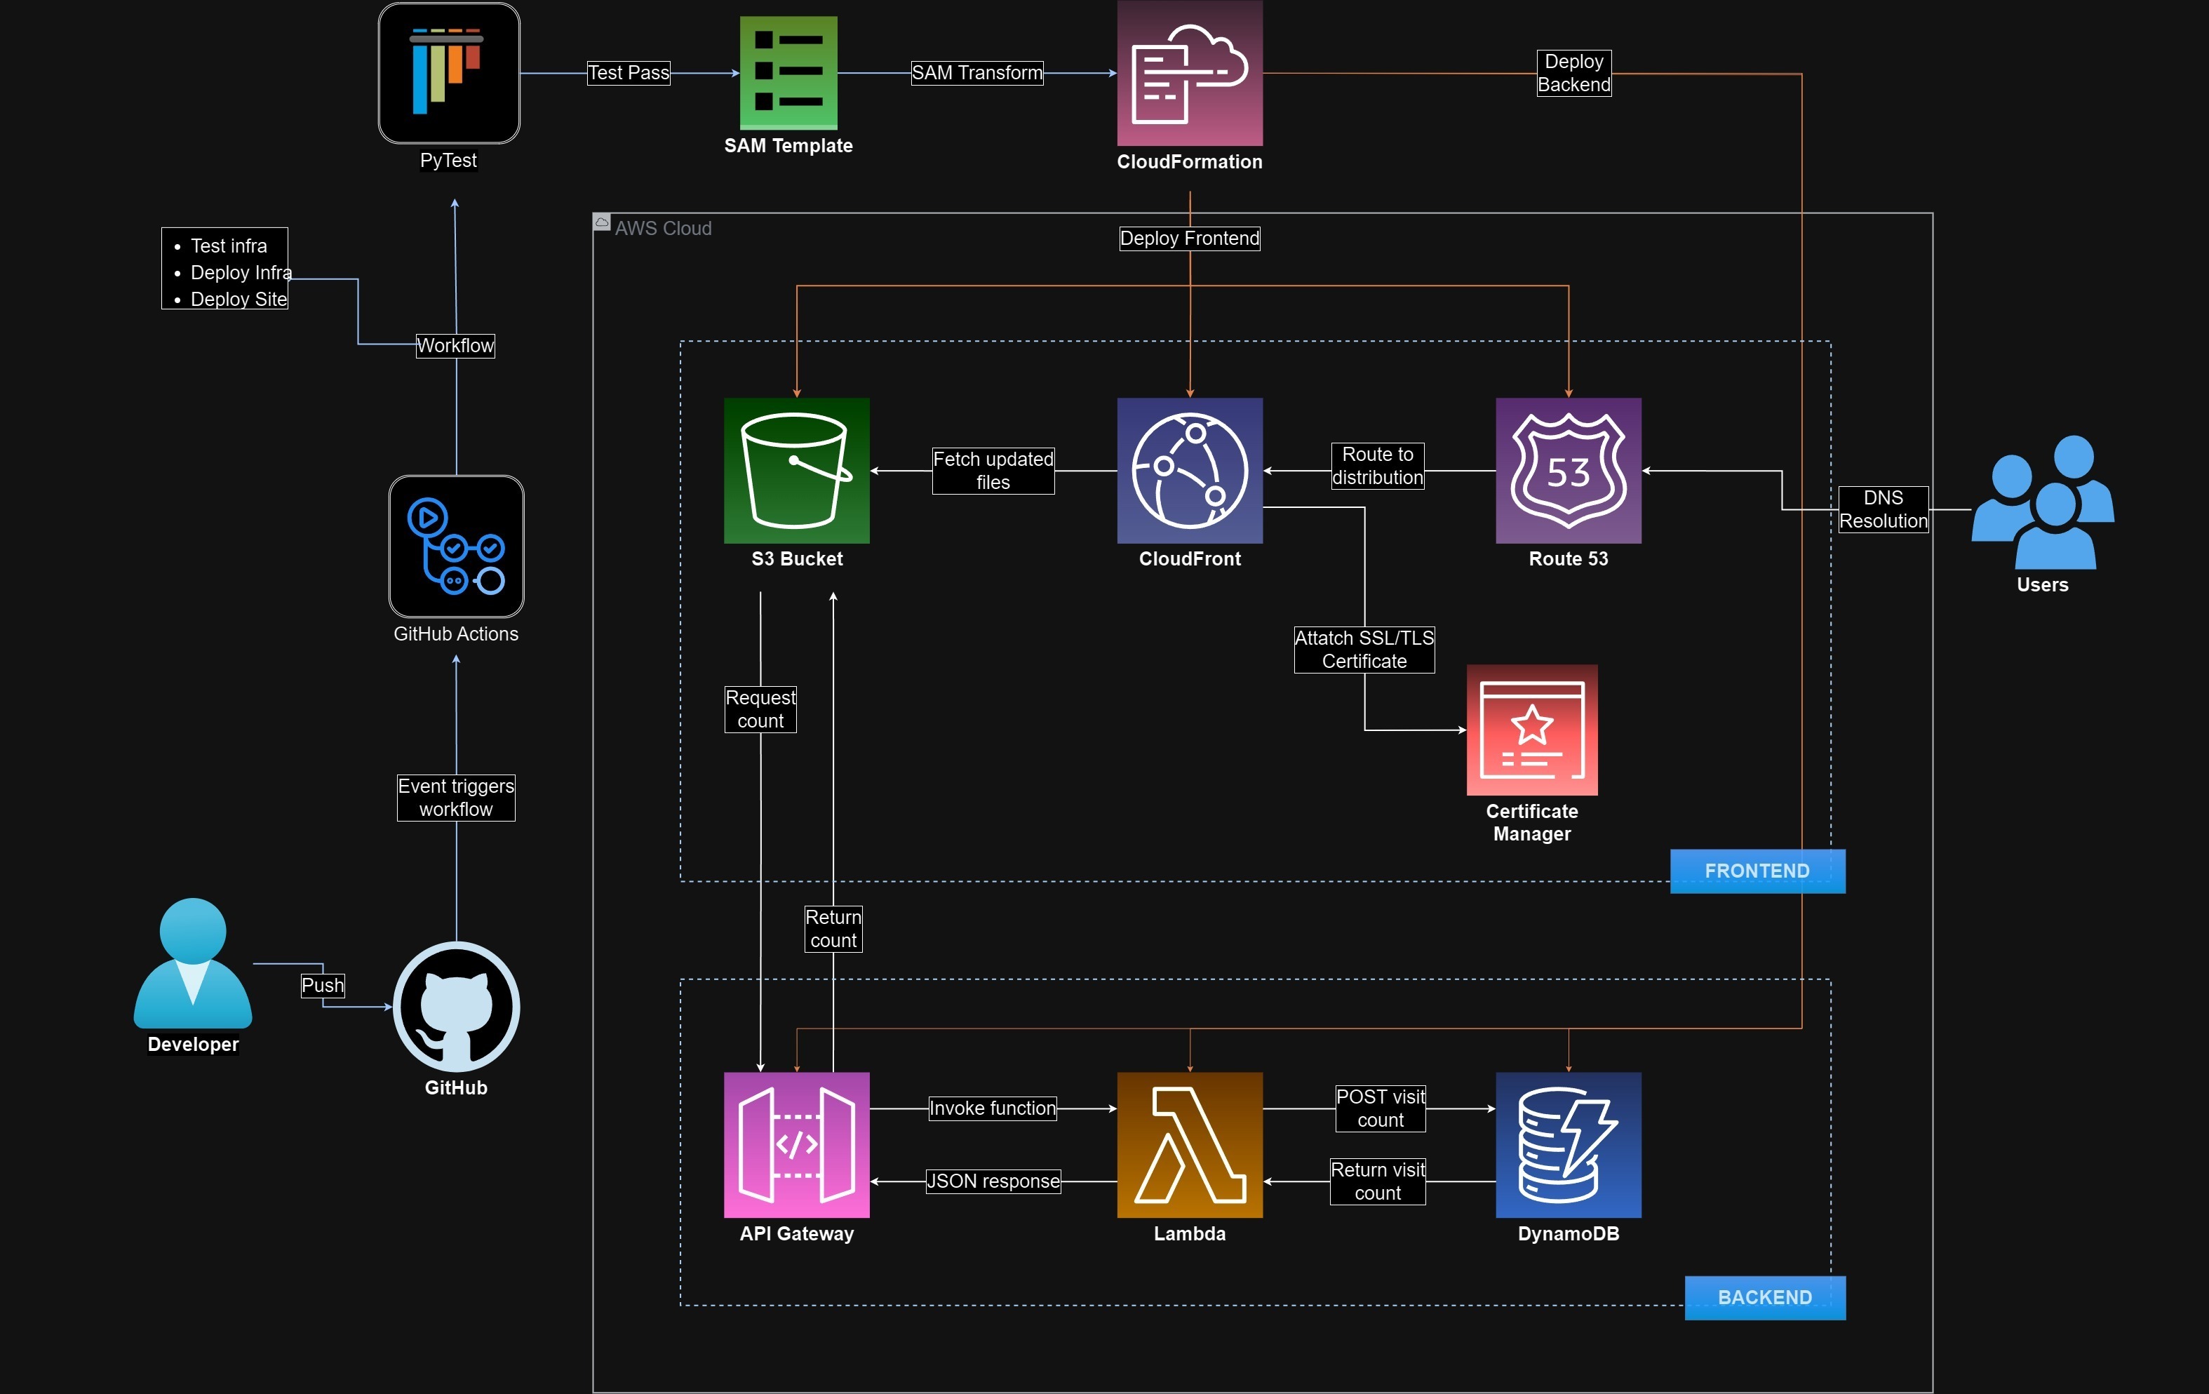The height and width of the screenshot is (1394, 2209).
Task: Select the GitHub octocat icon
Action: (456, 1007)
